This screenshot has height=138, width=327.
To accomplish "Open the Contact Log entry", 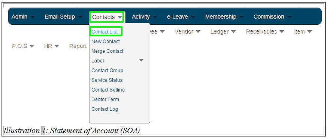I will tap(105, 109).
